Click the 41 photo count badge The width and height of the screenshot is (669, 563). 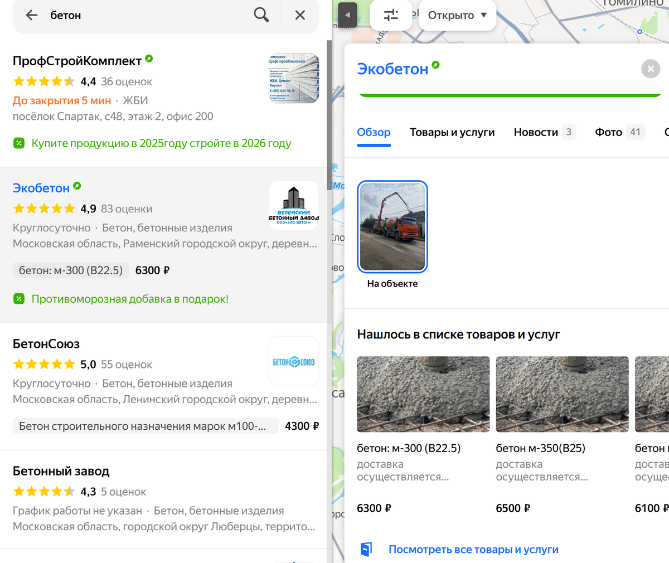[635, 132]
